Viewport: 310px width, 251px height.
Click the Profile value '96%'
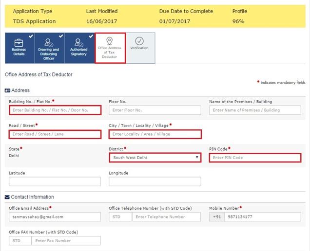pyautogui.click(x=238, y=21)
